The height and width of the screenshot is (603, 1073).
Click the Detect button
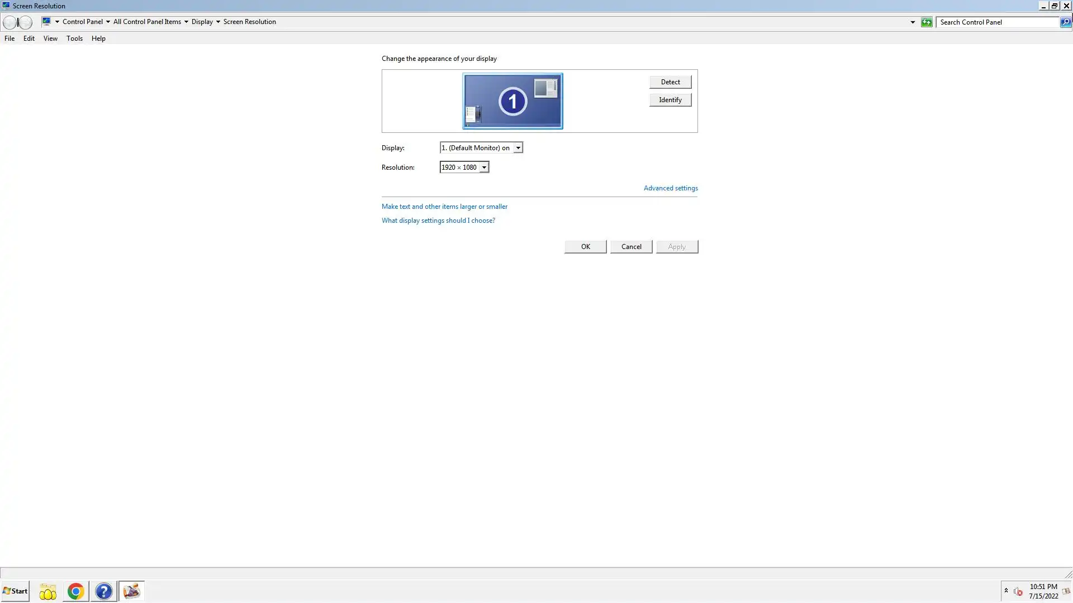(x=670, y=82)
